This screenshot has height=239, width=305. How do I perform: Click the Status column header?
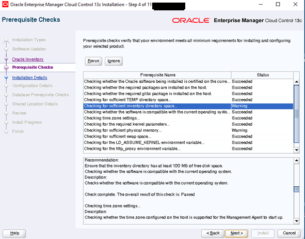point(262,75)
